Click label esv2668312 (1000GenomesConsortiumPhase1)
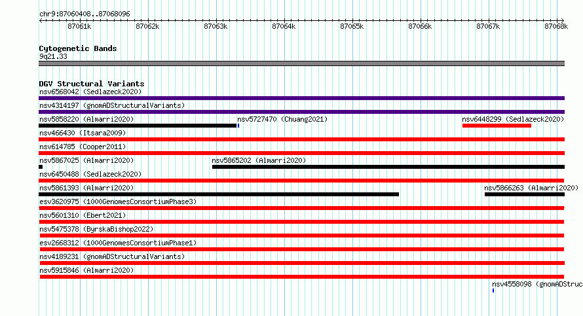Viewport: 583px width, 316px height. point(118,243)
